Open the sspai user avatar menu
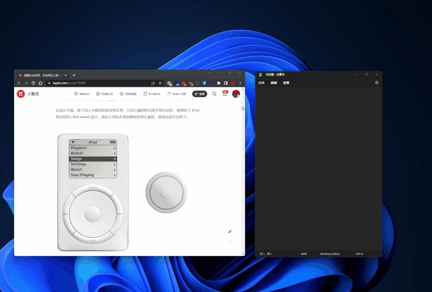This screenshot has height=292, width=432. coord(236,94)
